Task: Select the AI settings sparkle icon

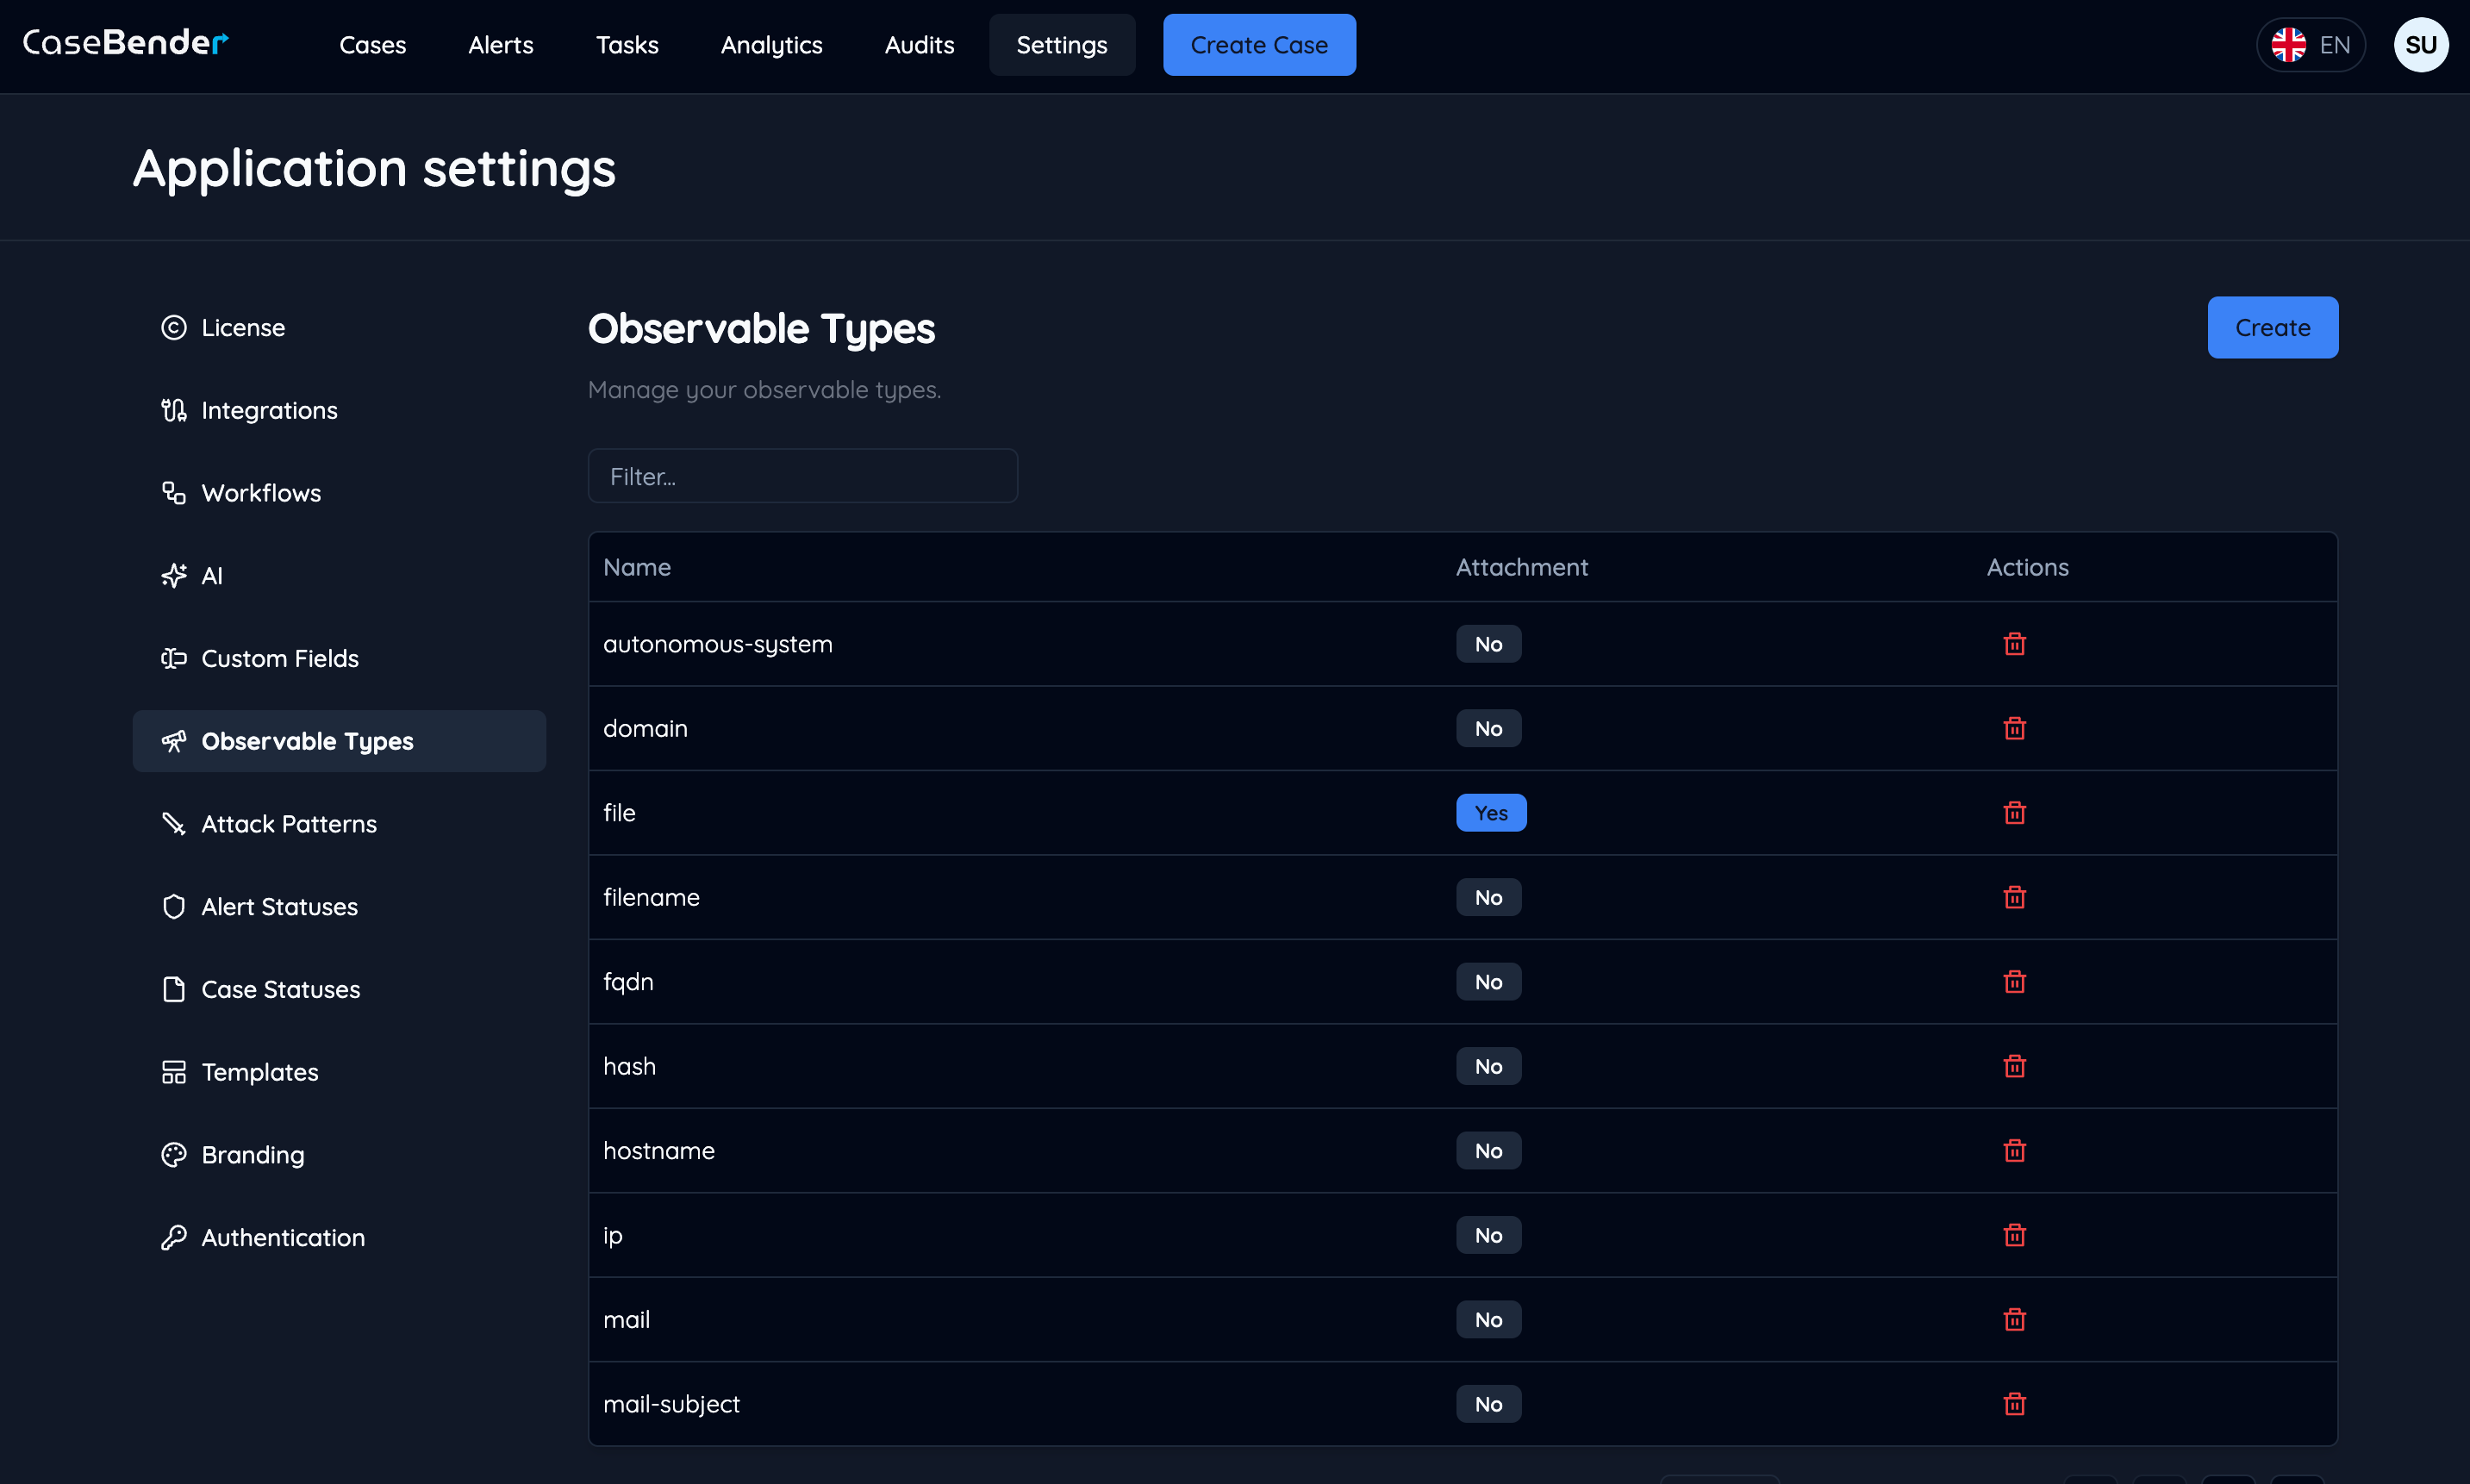Action: 173,575
